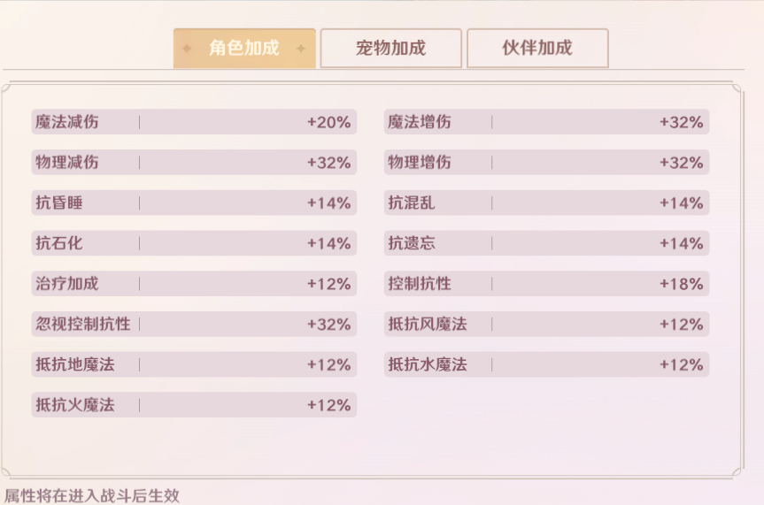Click the 抗混乱 +14% row
The height and width of the screenshot is (505, 764).
pos(546,203)
